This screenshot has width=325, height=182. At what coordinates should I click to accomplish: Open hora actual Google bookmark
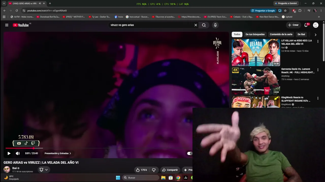[137, 17]
